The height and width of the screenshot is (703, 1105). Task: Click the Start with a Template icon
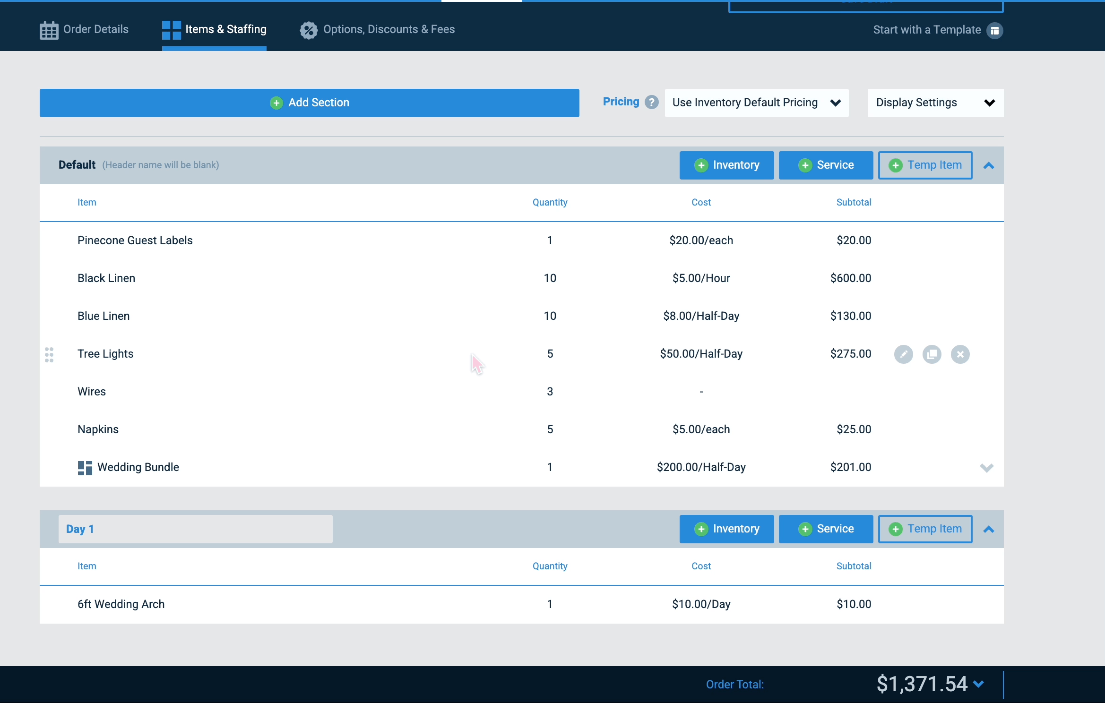coord(994,31)
